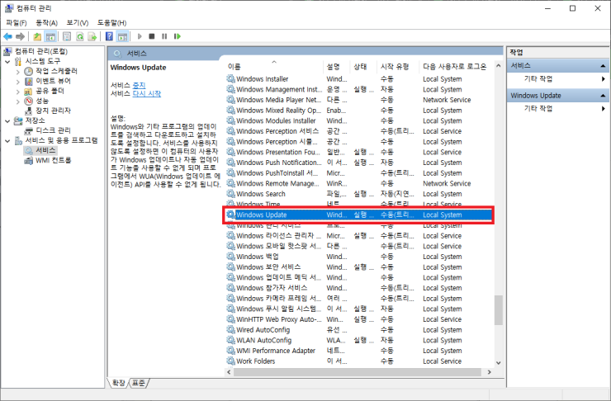Select the Wired AutoConfig service row
Image resolution: width=611 pixels, height=401 pixels.
[359, 330]
